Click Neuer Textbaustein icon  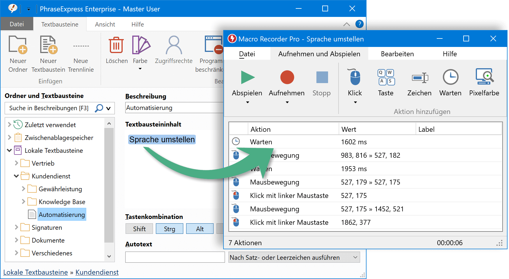(x=48, y=45)
